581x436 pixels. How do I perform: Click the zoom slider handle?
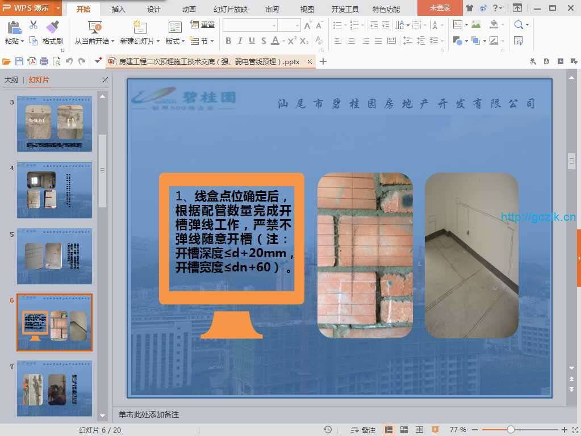[x=511, y=430]
